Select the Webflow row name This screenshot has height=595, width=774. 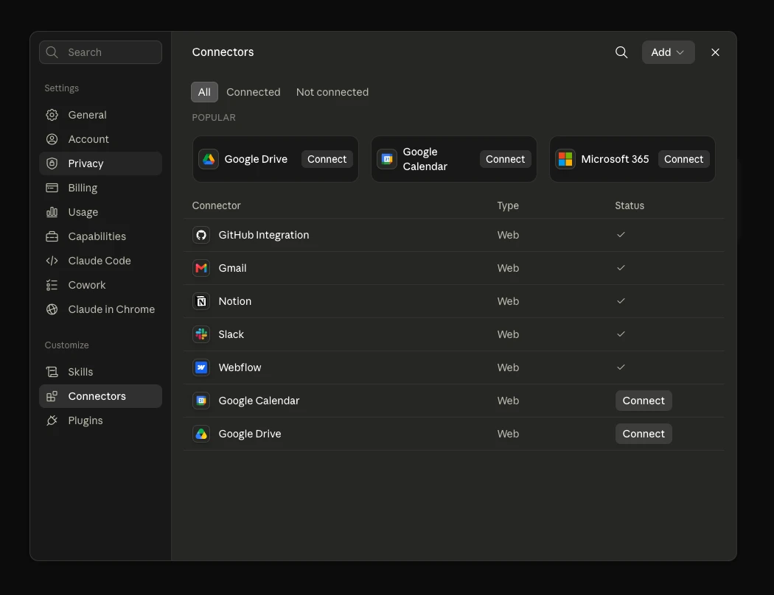coord(240,367)
